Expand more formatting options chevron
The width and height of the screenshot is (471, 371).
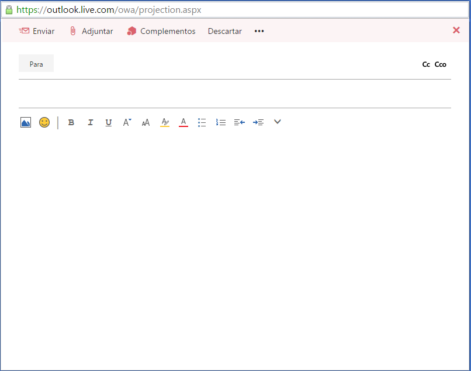277,122
